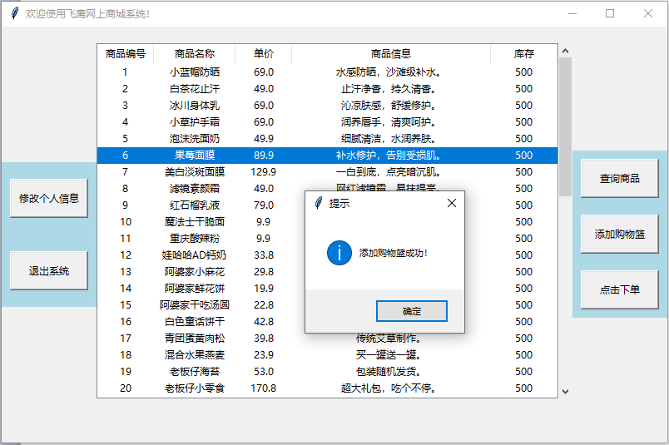Select the 冰川身体乳 product row
Image resolution: width=669 pixels, height=445 pixels.
pos(327,106)
